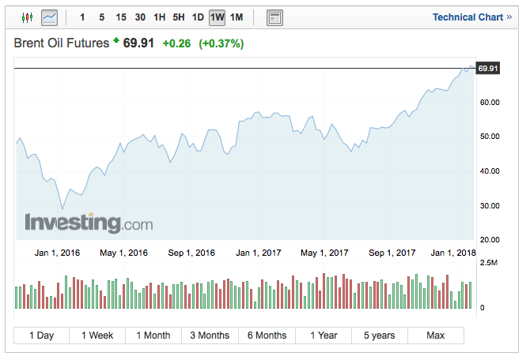Choose the 15 minute interval
This screenshot has width=526, height=360.
pyautogui.click(x=120, y=17)
